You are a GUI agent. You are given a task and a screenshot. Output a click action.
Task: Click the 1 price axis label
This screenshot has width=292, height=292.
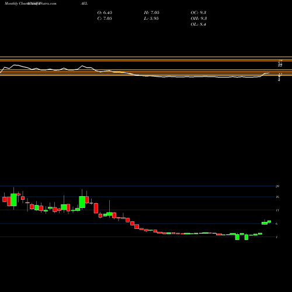[276, 237]
